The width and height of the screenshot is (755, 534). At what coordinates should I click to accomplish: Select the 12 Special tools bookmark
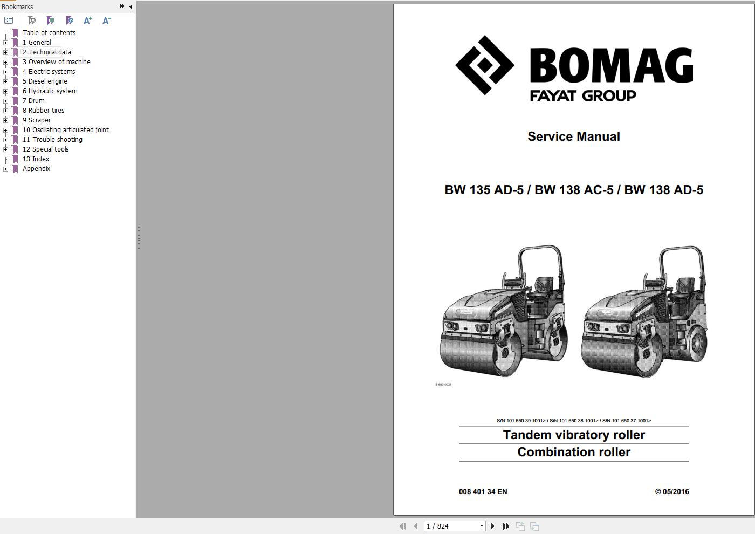click(x=46, y=149)
